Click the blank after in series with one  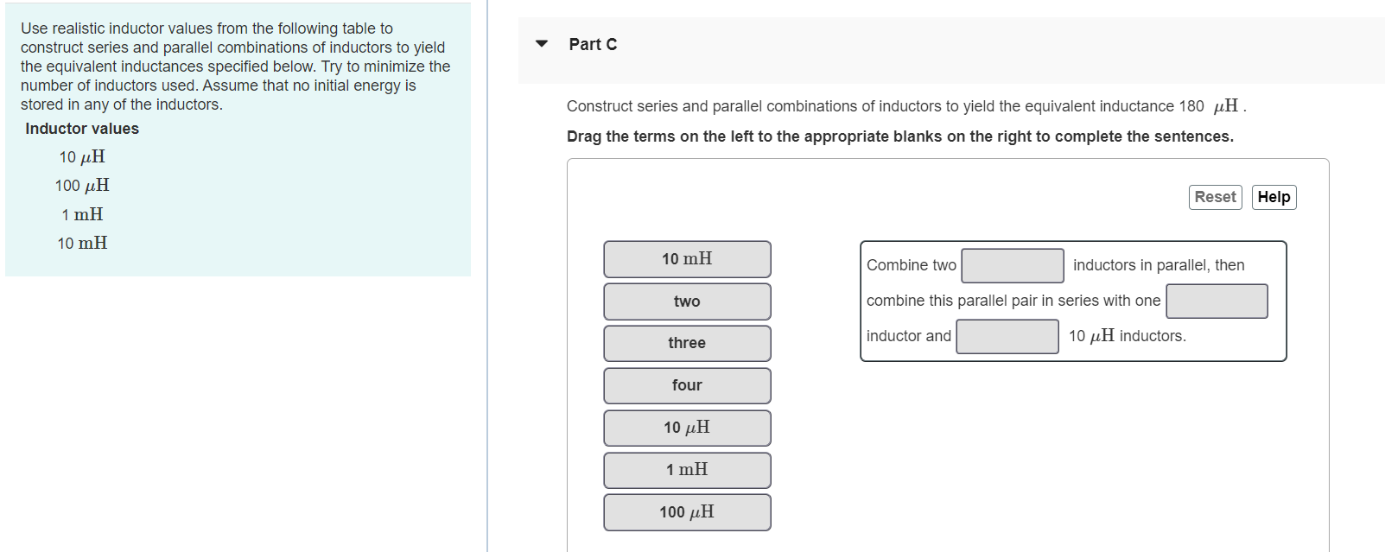click(x=1216, y=301)
